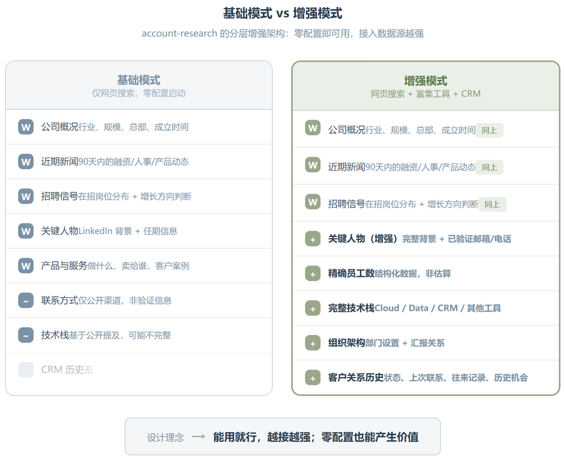Click 状态、上次联系、往来记录、历史机会 text
The image size is (565, 460).
pos(456,378)
